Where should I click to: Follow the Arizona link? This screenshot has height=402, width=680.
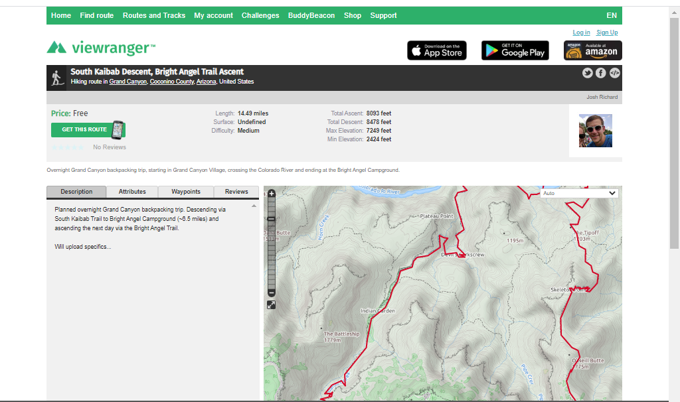206,82
